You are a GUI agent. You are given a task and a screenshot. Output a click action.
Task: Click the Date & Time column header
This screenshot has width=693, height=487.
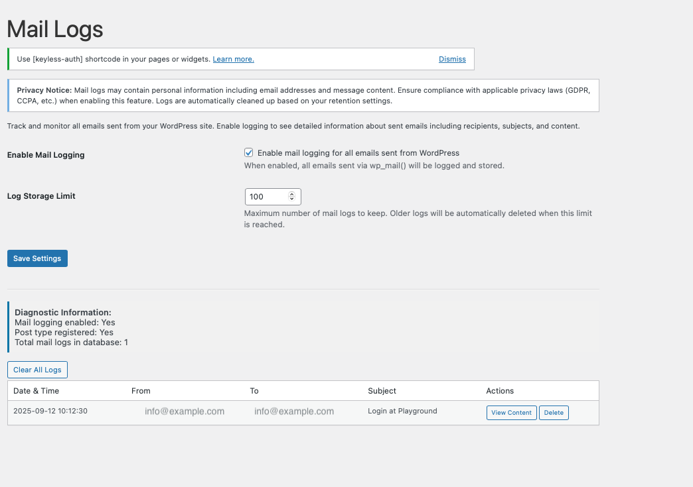pyautogui.click(x=37, y=391)
